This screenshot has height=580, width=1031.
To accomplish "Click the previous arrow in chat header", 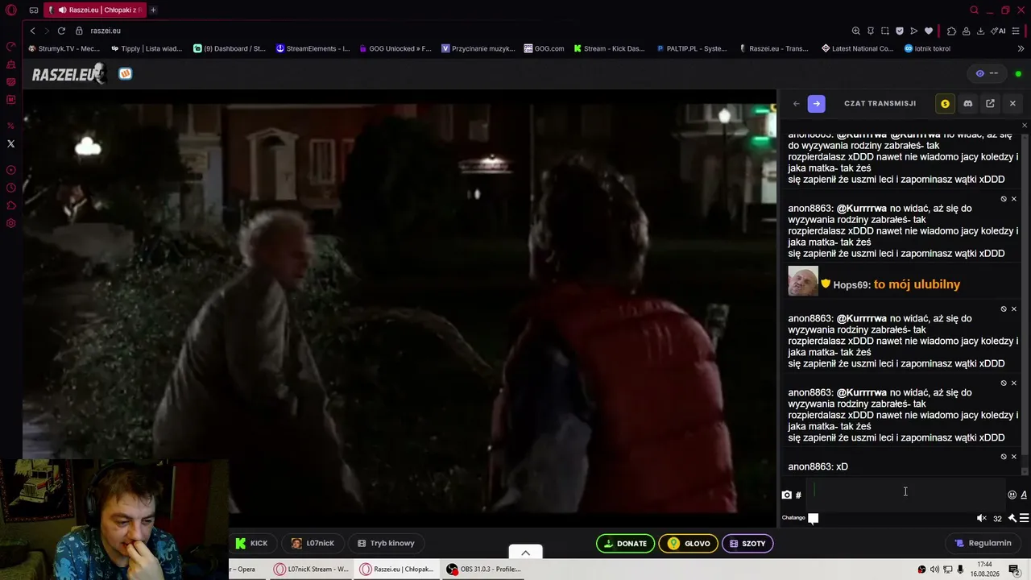I will pyautogui.click(x=796, y=104).
